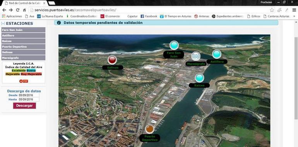This screenshot has width=298, height=147.
Task: Open the Axa bookmark
Action: [x=29, y=16]
